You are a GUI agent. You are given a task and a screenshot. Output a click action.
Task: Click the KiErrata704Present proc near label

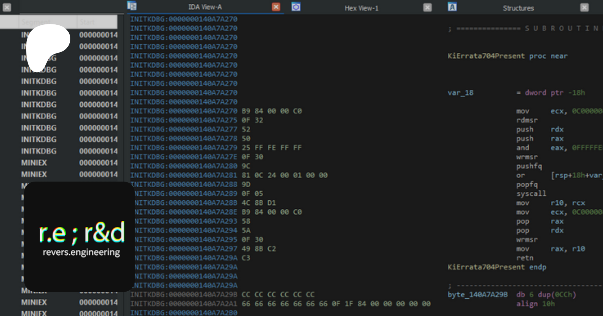[507, 56]
